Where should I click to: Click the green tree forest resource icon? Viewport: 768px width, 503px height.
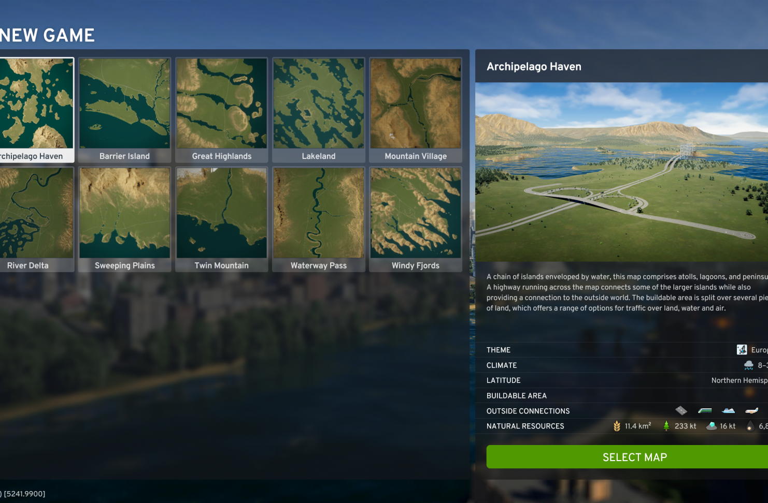(x=666, y=426)
